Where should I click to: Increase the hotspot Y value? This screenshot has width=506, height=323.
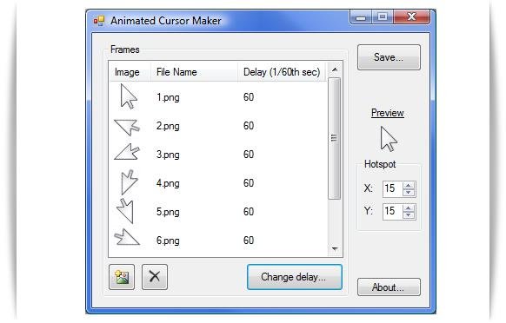tap(409, 208)
